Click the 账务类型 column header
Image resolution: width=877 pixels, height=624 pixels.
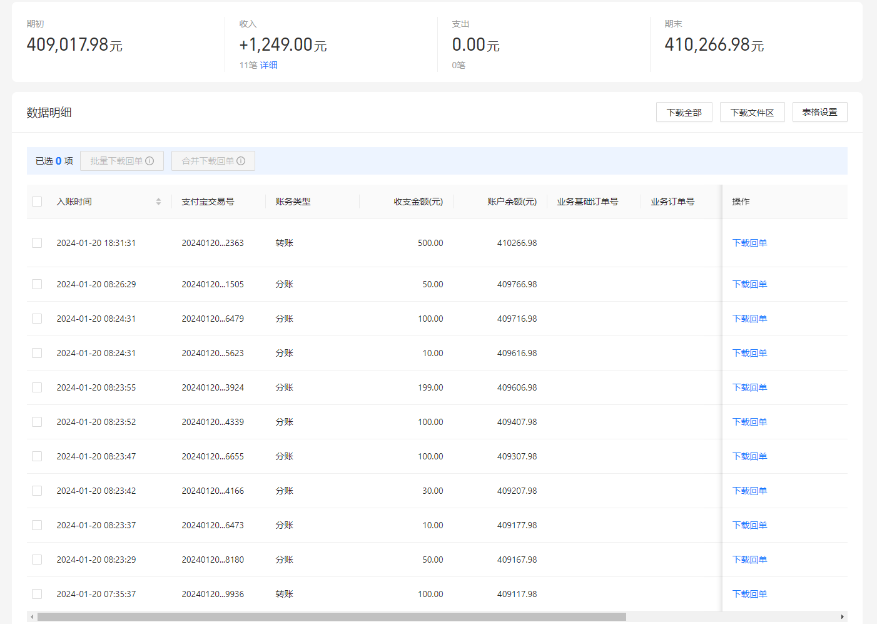click(293, 202)
